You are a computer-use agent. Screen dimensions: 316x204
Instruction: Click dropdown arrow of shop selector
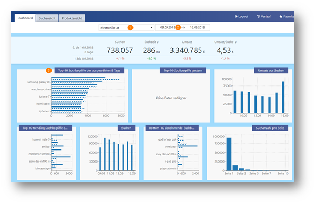click(x=151, y=28)
